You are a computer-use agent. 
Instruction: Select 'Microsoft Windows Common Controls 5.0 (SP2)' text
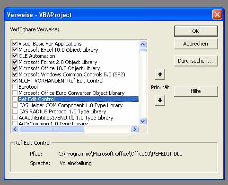point(72,74)
